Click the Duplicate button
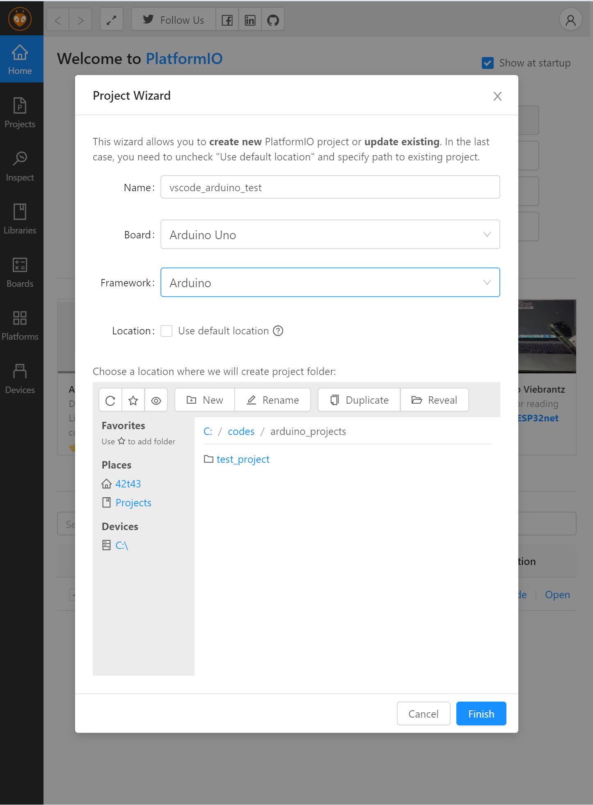593x805 pixels. coord(359,400)
